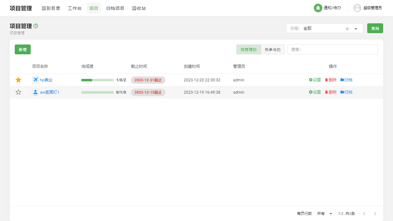393x221 pixels.
Task: Open settings for hp美业 project
Action: (315, 80)
